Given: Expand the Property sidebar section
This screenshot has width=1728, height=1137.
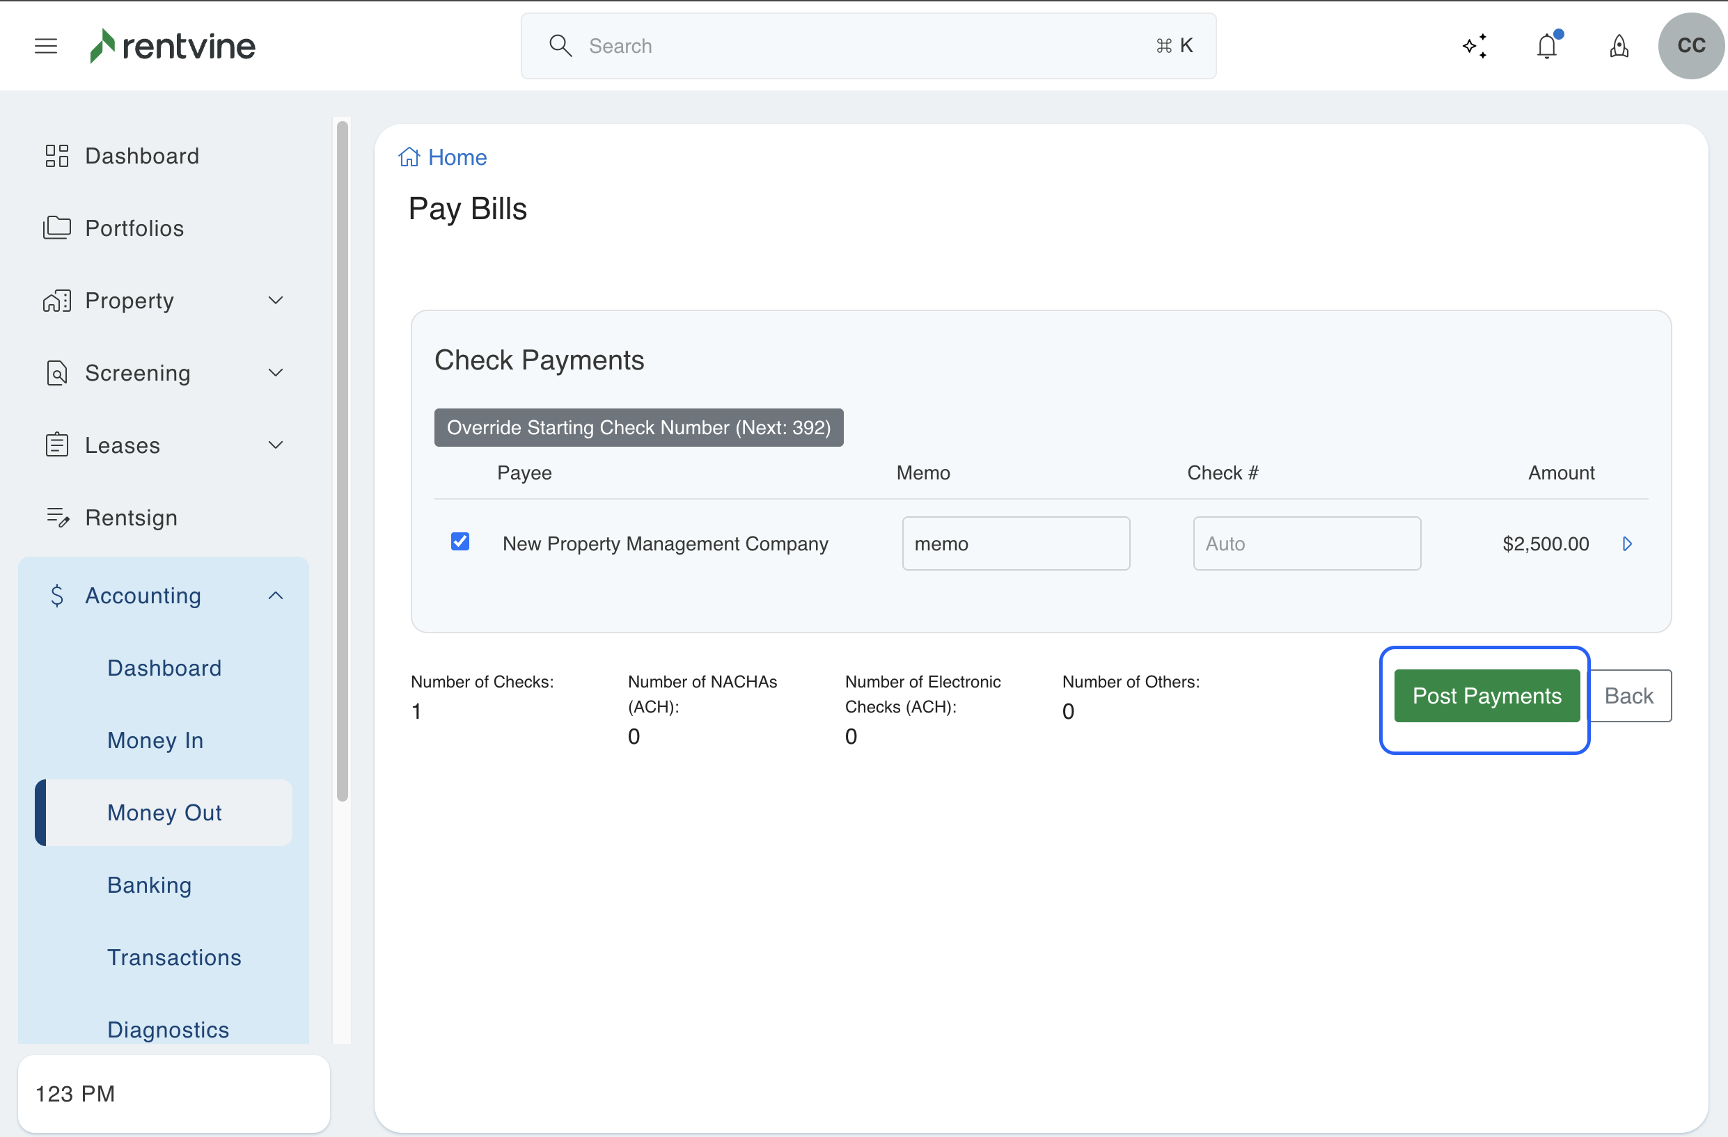Looking at the screenshot, I should pos(275,301).
